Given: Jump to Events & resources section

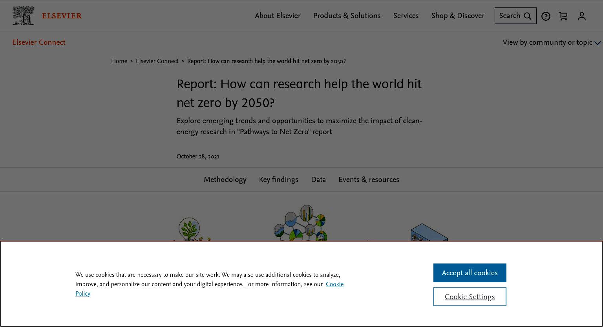Looking at the screenshot, I should [x=369, y=180].
